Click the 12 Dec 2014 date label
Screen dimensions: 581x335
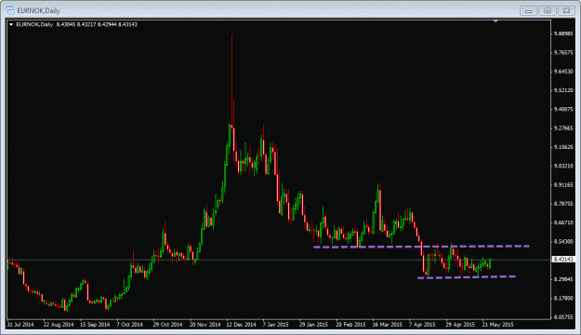point(241,325)
